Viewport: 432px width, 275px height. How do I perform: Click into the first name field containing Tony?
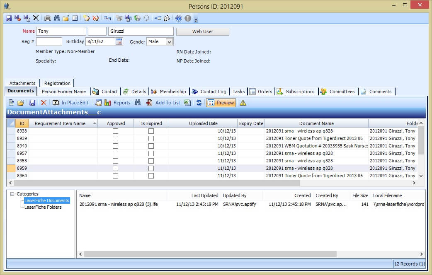click(61, 31)
